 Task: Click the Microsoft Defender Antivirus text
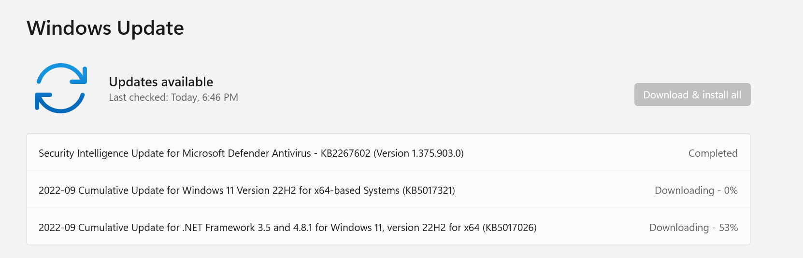(246, 153)
